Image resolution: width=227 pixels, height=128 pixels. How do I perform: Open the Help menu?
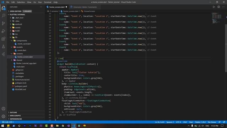(55, 2)
